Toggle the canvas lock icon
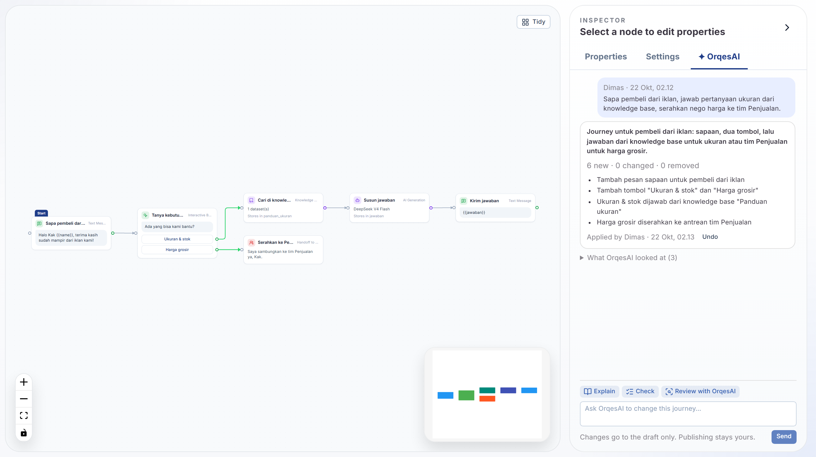This screenshot has height=457, width=816. 24,433
